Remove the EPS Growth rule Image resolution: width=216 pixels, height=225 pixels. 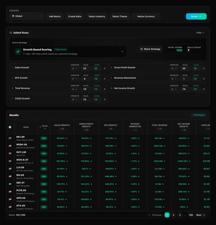point(105,79)
